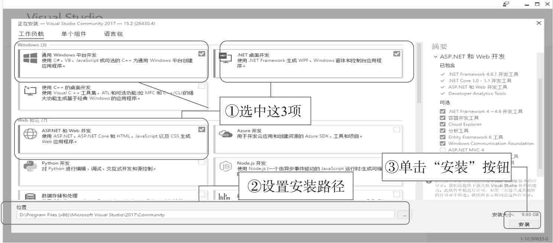553x243 pixels.
Task: Toggle the Cloud Explorer optional component
Action: click(x=442, y=124)
